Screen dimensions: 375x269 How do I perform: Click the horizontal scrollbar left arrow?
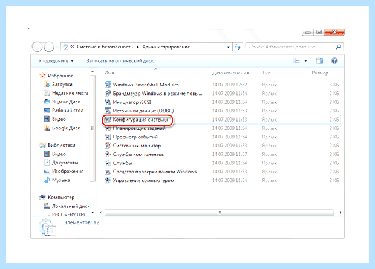point(100,212)
